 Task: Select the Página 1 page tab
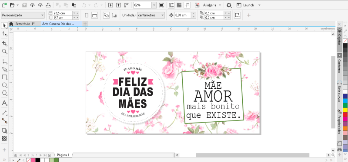pyautogui.click(x=63, y=155)
